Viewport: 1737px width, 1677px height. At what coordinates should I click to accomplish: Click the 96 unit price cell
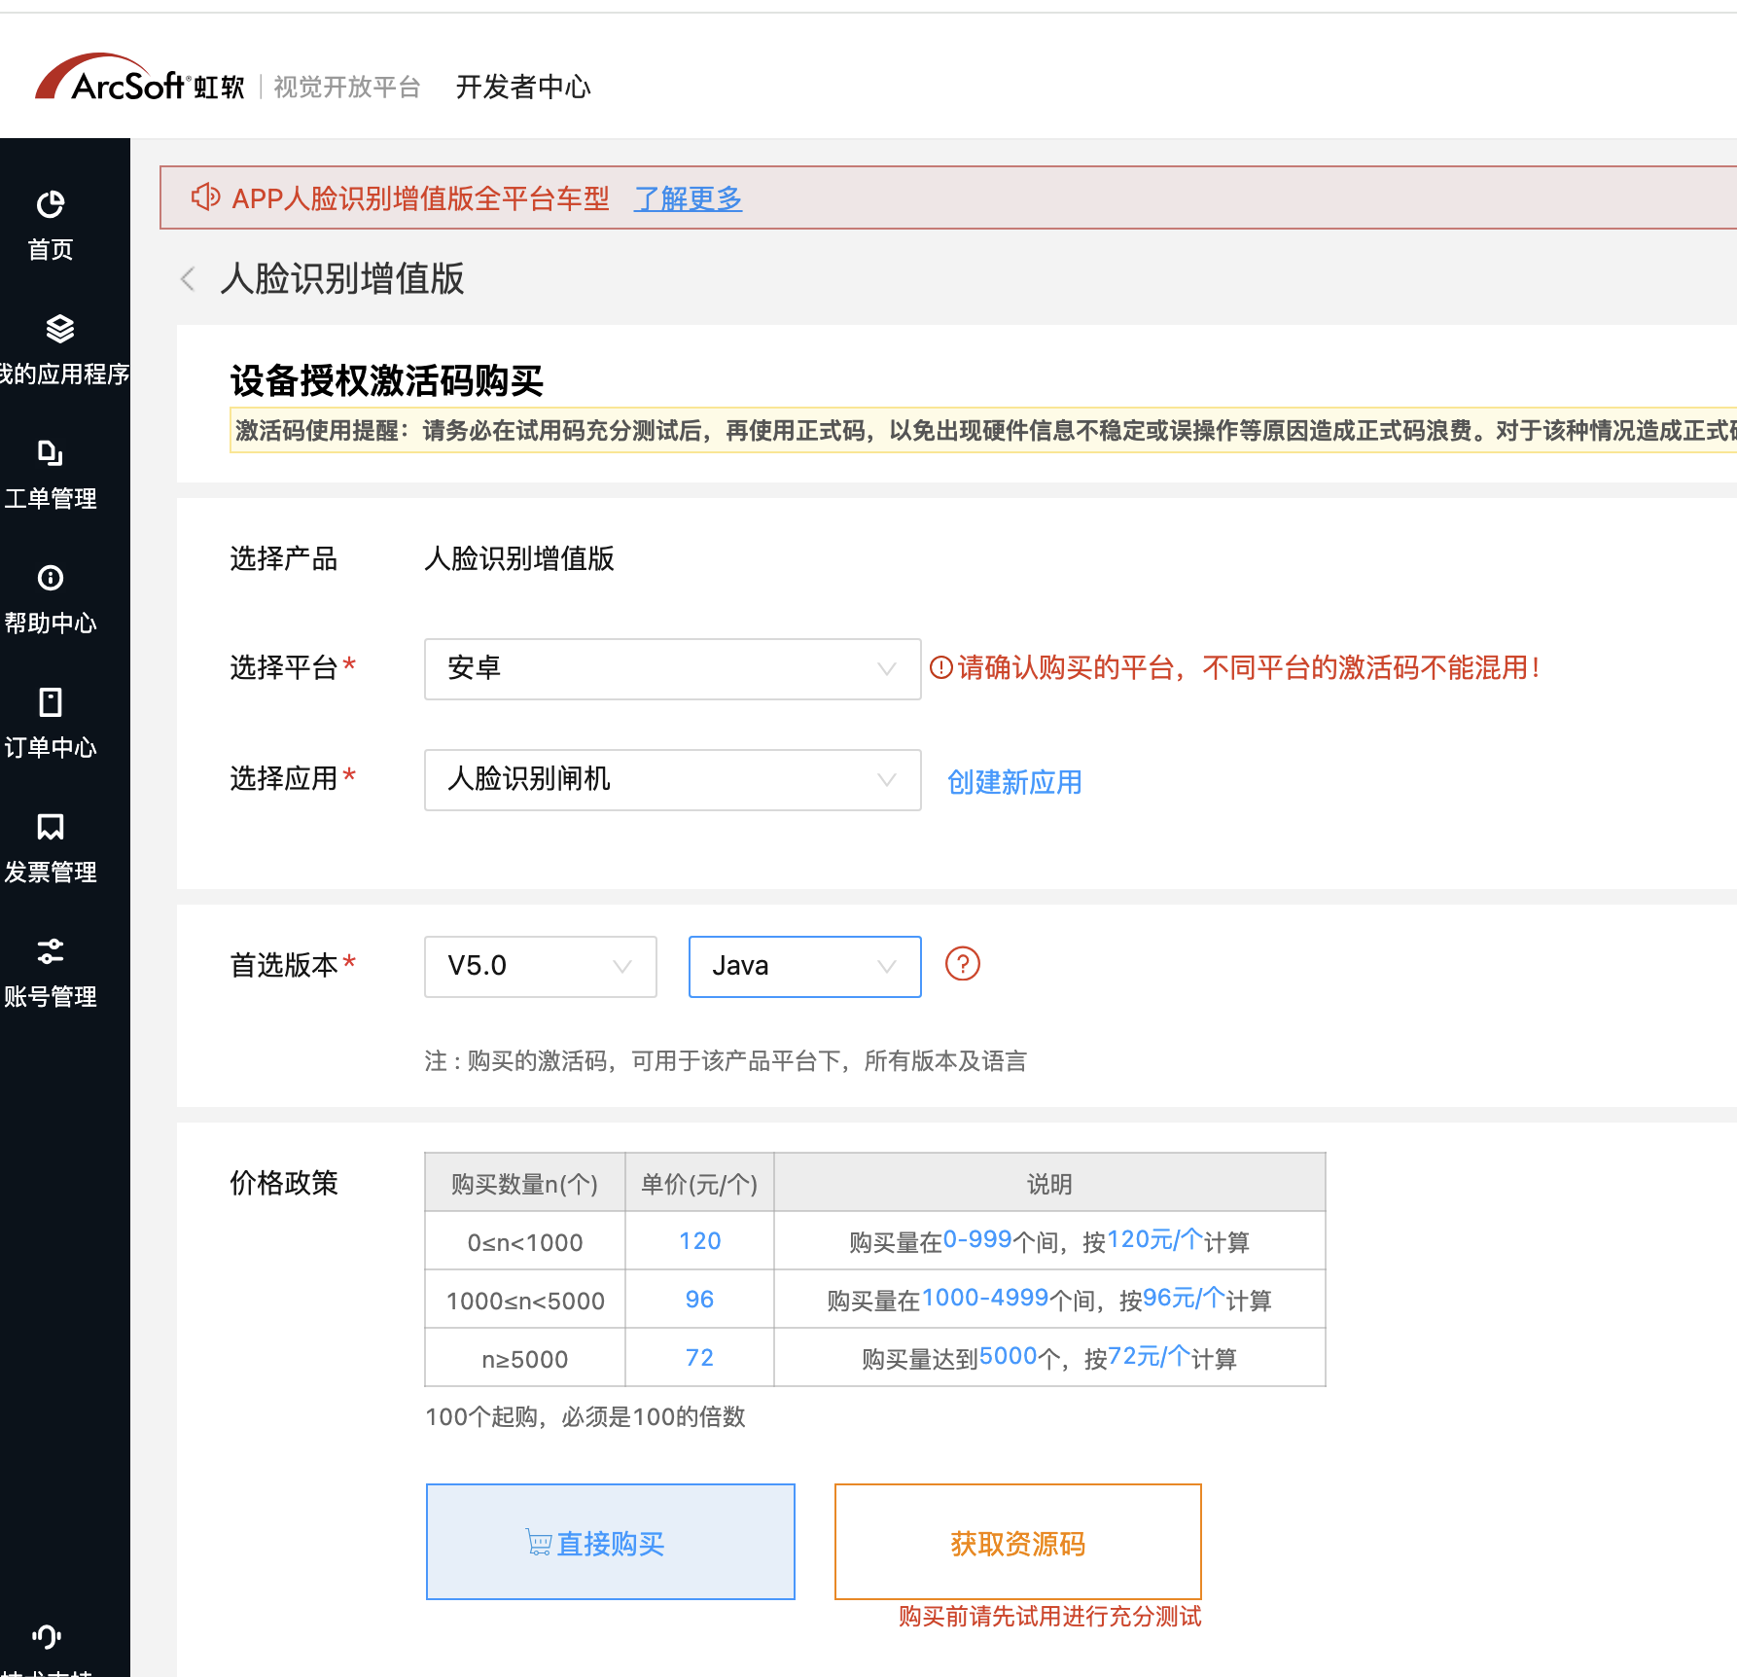click(x=700, y=1300)
